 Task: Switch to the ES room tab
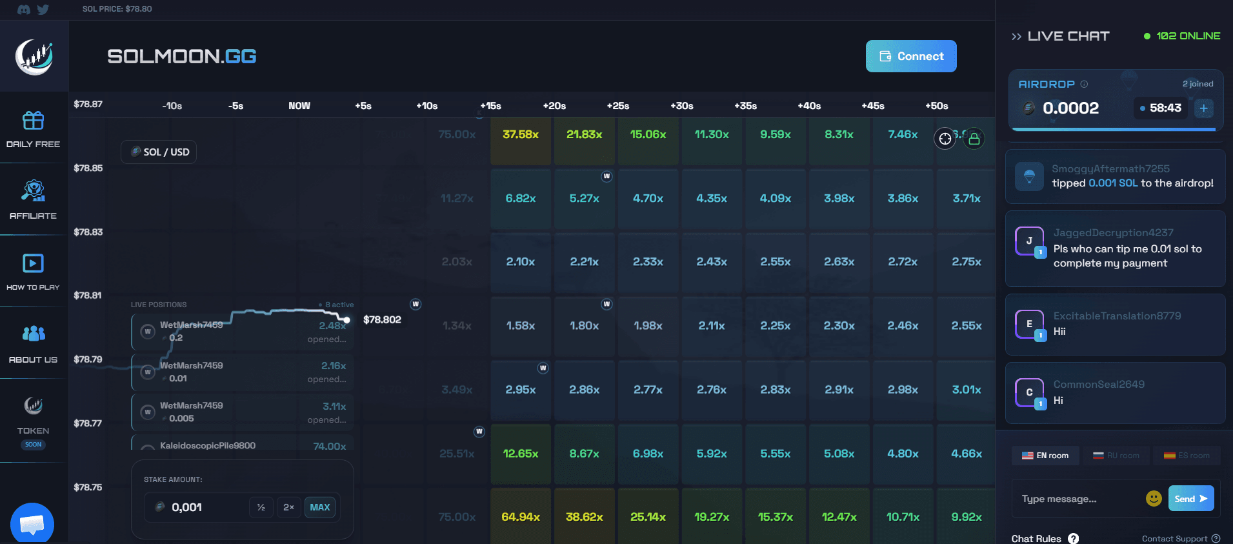tap(1187, 456)
